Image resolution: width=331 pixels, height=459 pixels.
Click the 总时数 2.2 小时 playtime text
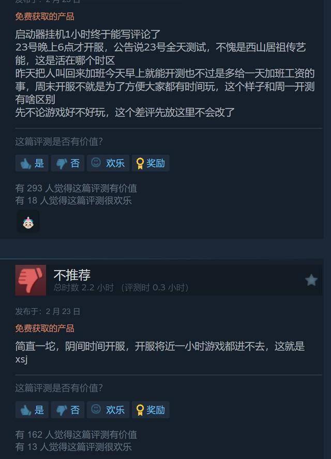tap(83, 288)
